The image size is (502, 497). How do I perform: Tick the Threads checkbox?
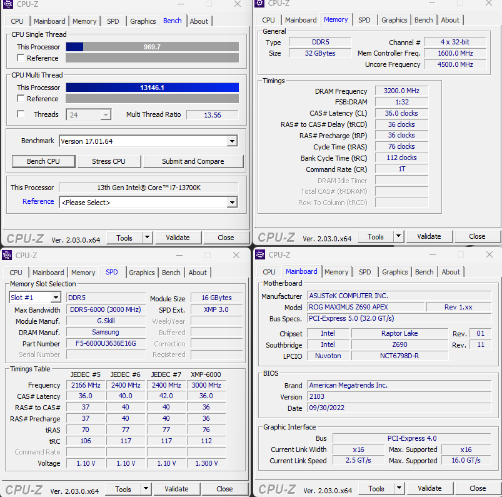[21, 114]
